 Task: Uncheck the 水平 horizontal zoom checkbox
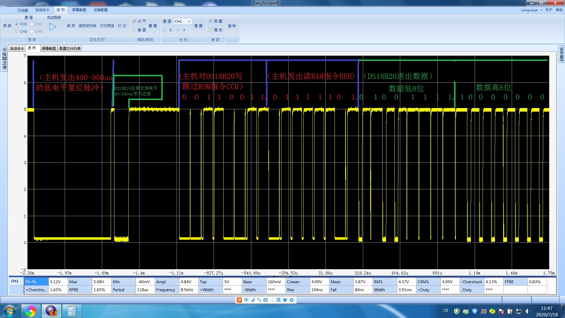coord(134,21)
